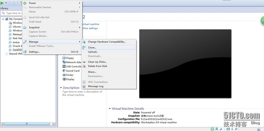Click the Message Log icon
Viewport: 264px width, 131px height.
point(84,87)
